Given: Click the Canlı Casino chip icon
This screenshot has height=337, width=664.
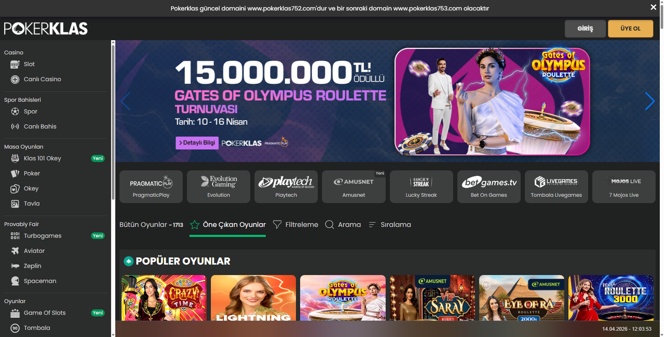Looking at the screenshot, I should click(x=15, y=80).
